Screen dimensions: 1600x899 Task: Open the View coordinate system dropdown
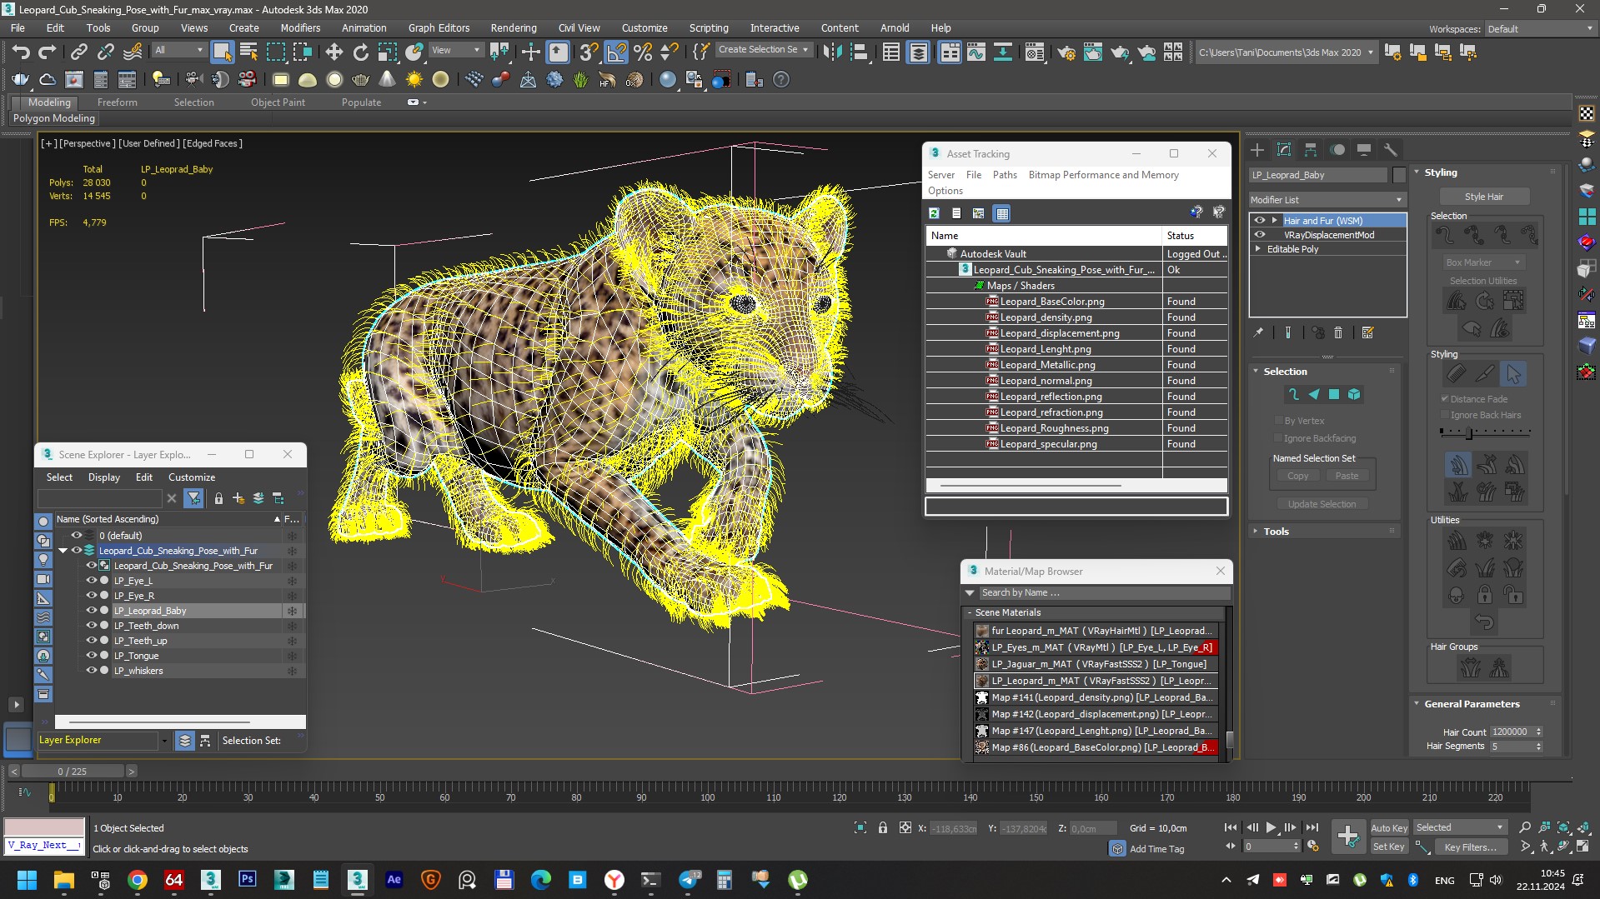click(x=455, y=50)
